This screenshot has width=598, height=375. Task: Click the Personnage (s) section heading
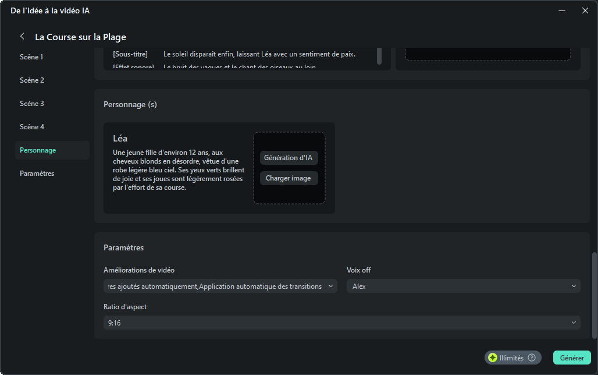[130, 104]
